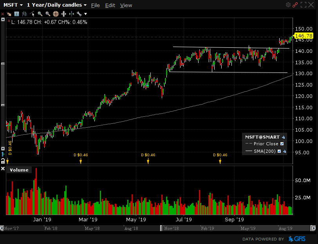The image size is (318, 244).
Task: Grab the timeline range left handle
Action: (x=161, y=228)
